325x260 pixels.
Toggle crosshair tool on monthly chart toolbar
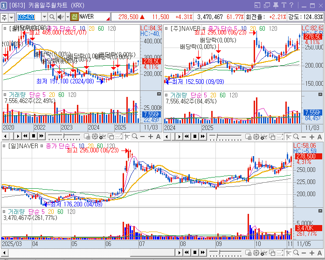click(127, 137)
